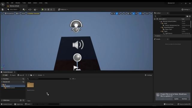Open rotation snap angle value
This screenshot has width=192, height=108.
tap(136, 13)
